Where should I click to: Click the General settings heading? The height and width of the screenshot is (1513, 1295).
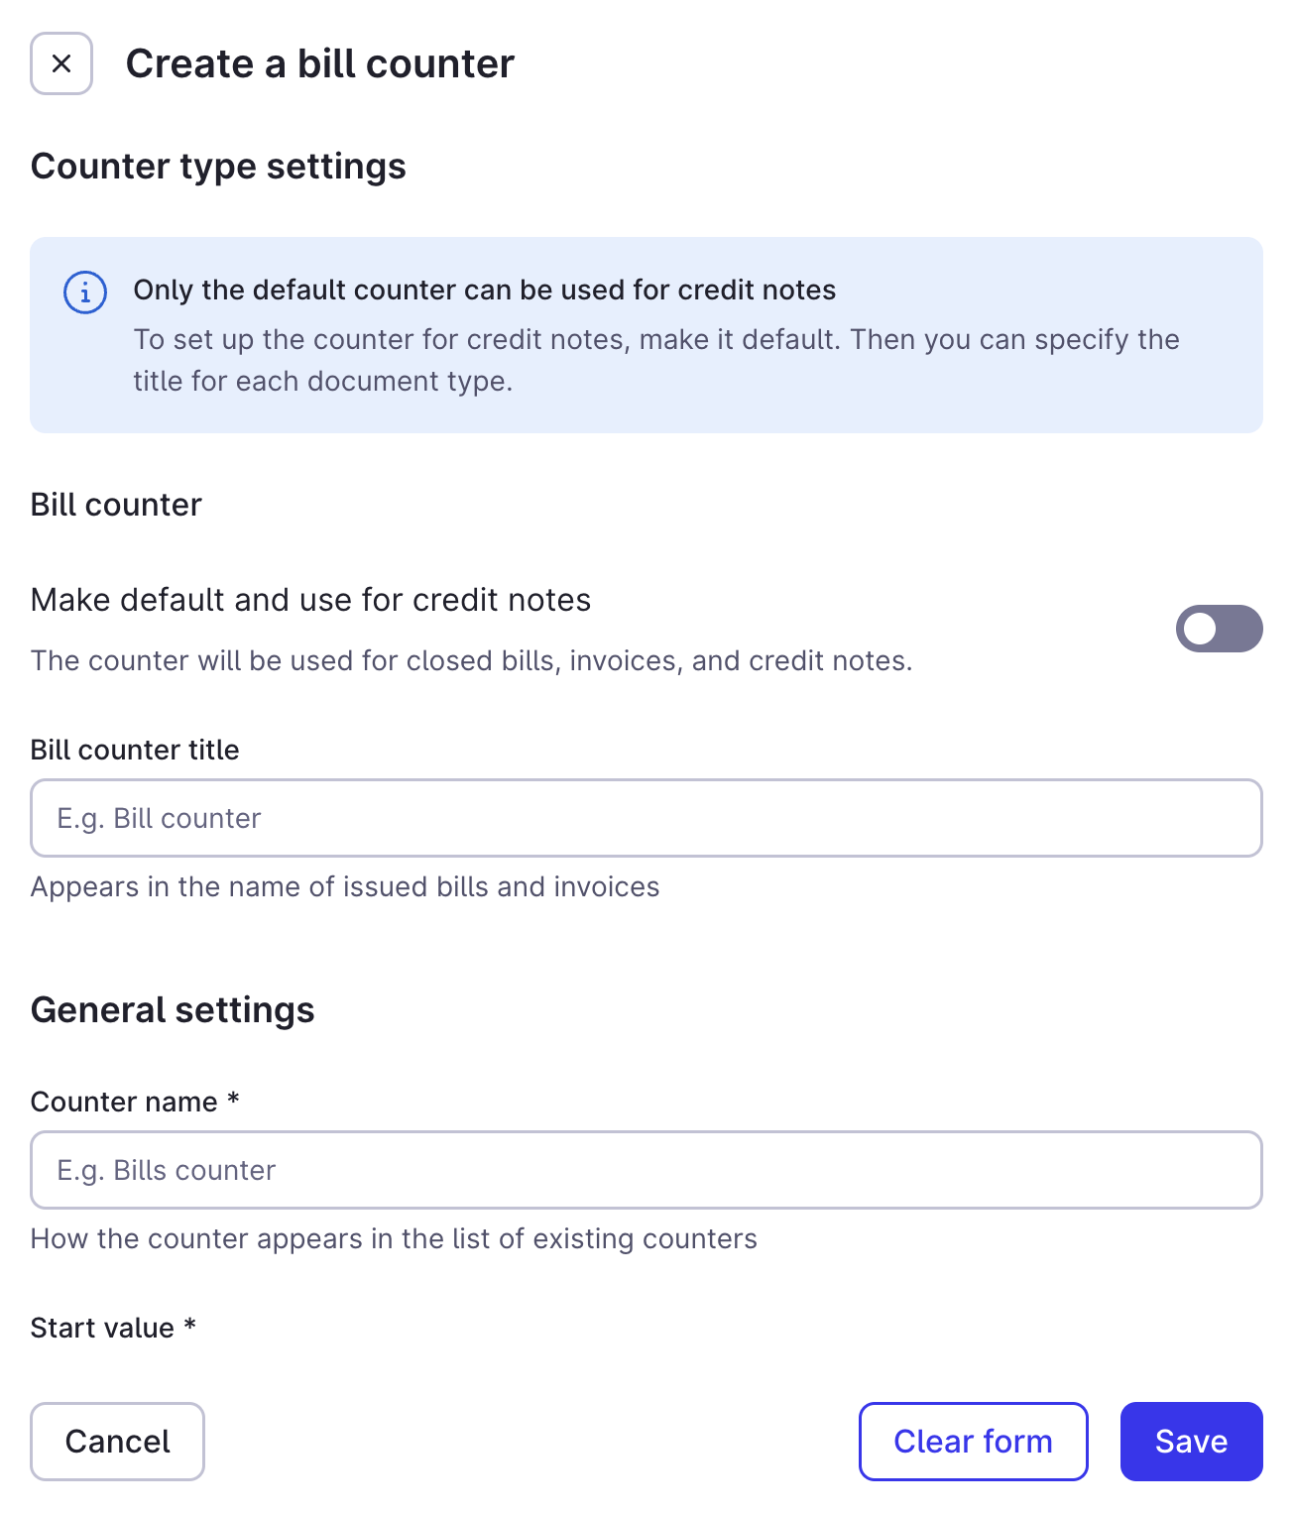[x=173, y=1009]
